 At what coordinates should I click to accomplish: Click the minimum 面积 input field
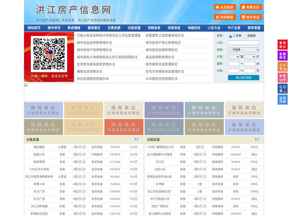click(x=234, y=64)
